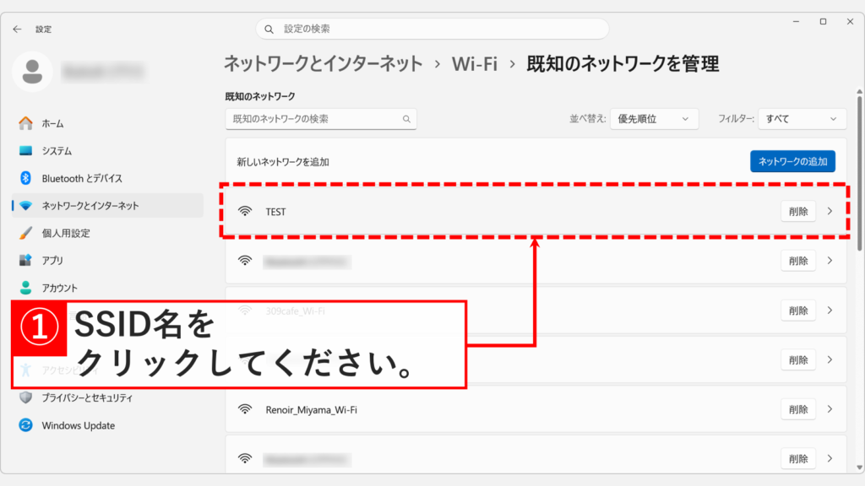
Task: Click the known networks search field
Action: (x=320, y=119)
